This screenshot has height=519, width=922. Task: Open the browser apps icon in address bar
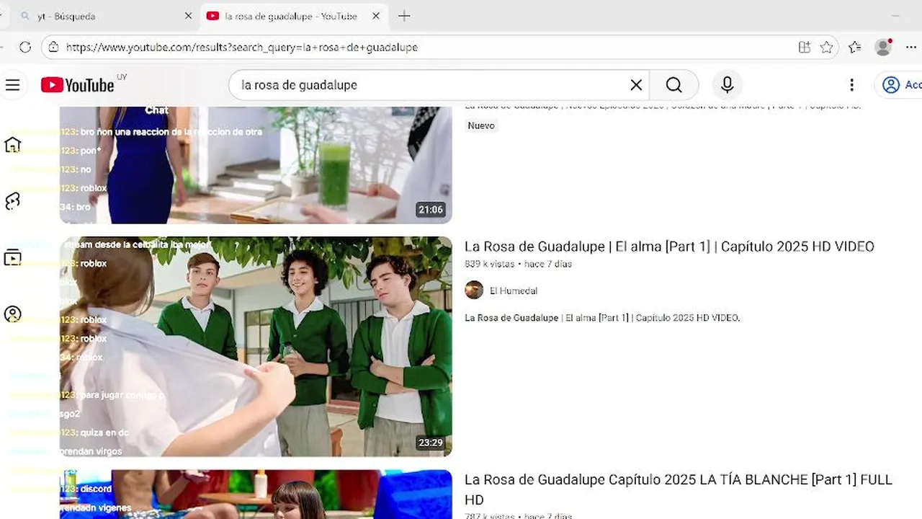805,47
